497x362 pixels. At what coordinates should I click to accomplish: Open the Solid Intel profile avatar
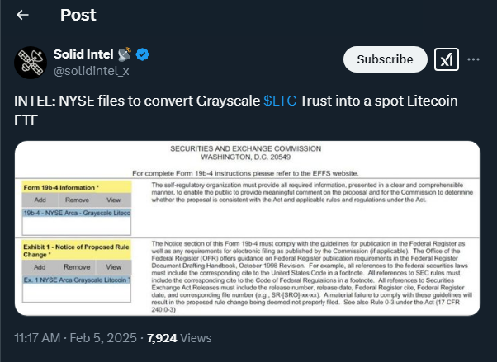31,63
